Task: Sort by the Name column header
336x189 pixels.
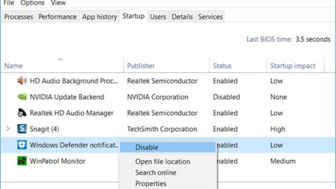Action: 13,66
